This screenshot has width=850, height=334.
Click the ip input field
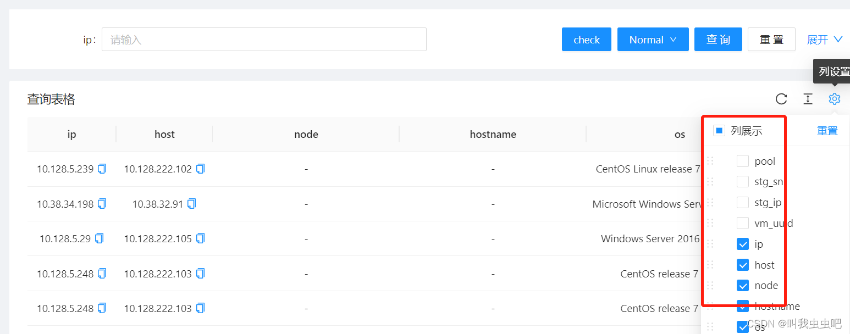[264, 39]
